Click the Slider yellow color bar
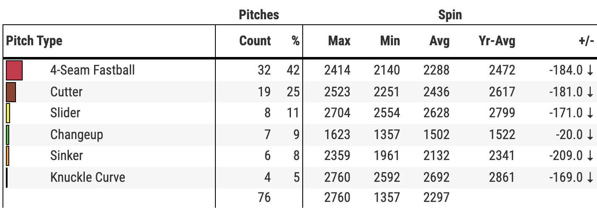Image resolution: width=597 pixels, height=217 pixels. tap(8, 113)
